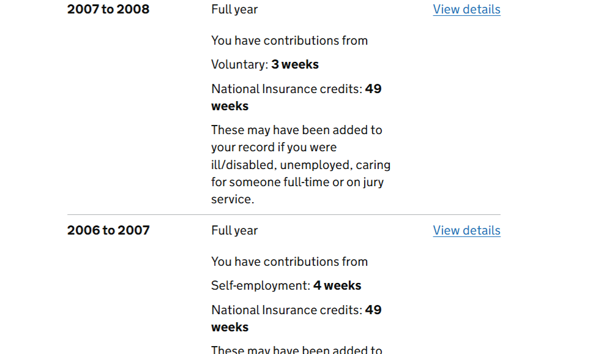Click the bold 4 weeks value
This screenshot has height=354, width=607.
[x=337, y=285]
